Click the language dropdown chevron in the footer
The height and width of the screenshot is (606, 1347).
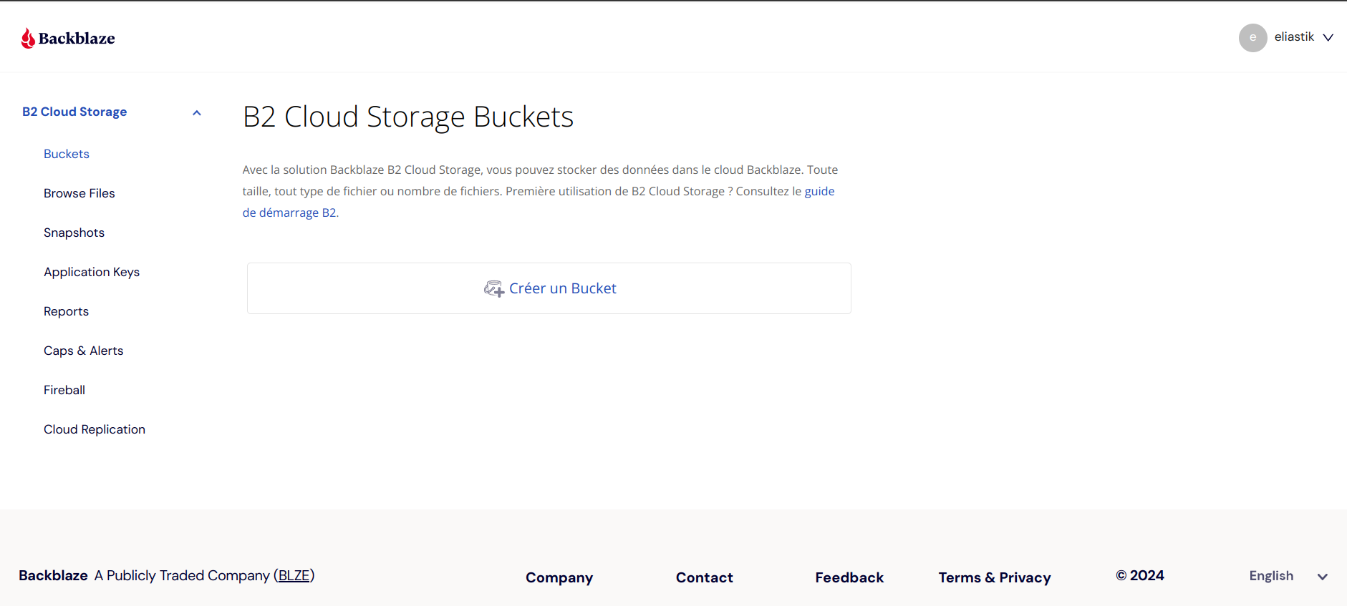click(1323, 577)
